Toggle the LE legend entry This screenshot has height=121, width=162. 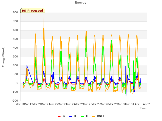[x=73, y=116]
